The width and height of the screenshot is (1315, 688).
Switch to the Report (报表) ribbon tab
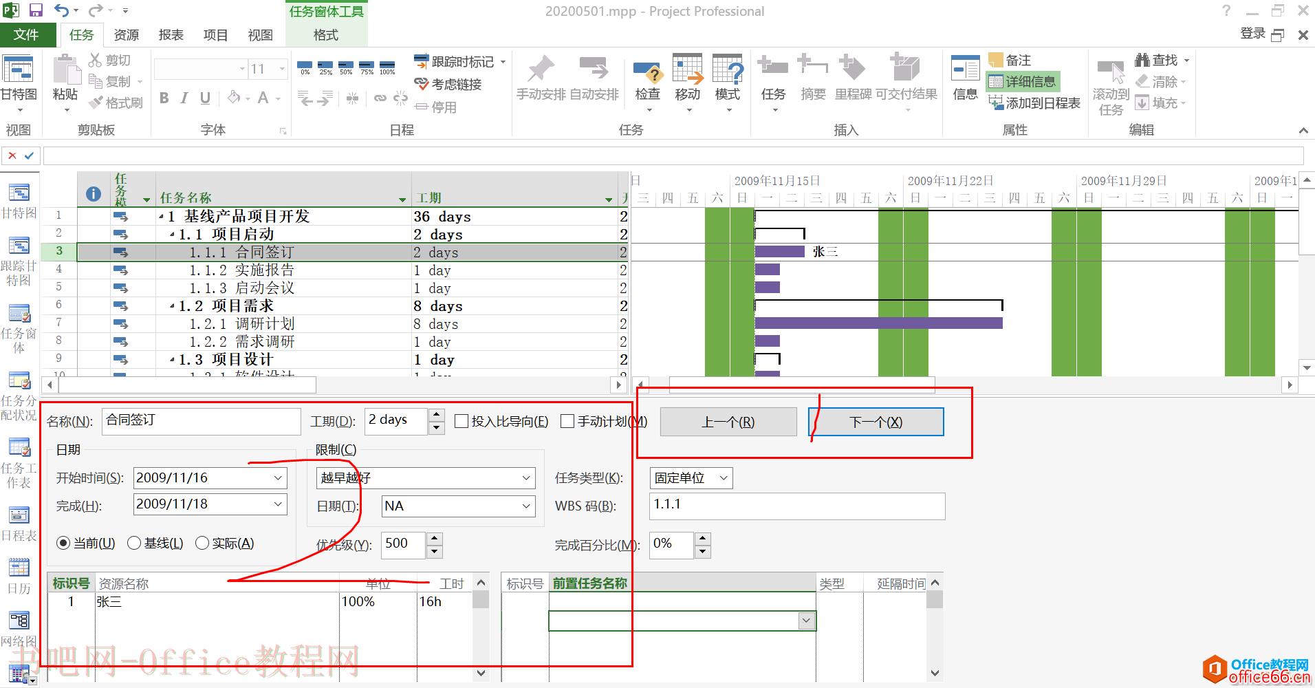[x=171, y=35]
